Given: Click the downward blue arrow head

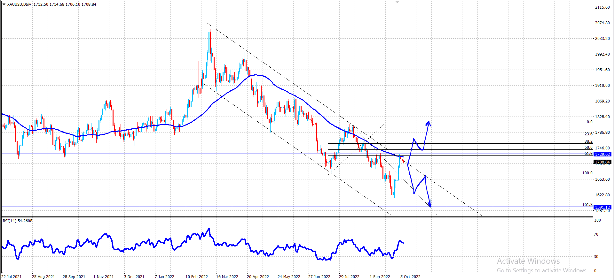Looking at the screenshot, I should 430,204.
